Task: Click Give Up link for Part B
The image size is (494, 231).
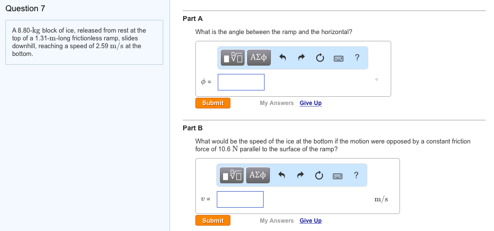Action: [310, 221]
